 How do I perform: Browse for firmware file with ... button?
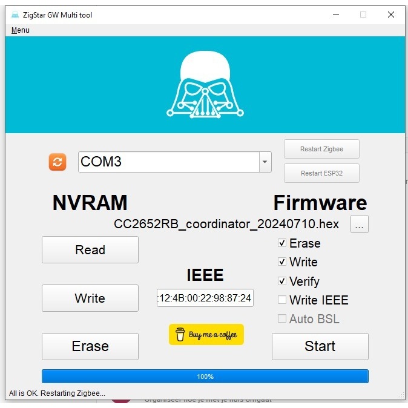coord(360,224)
